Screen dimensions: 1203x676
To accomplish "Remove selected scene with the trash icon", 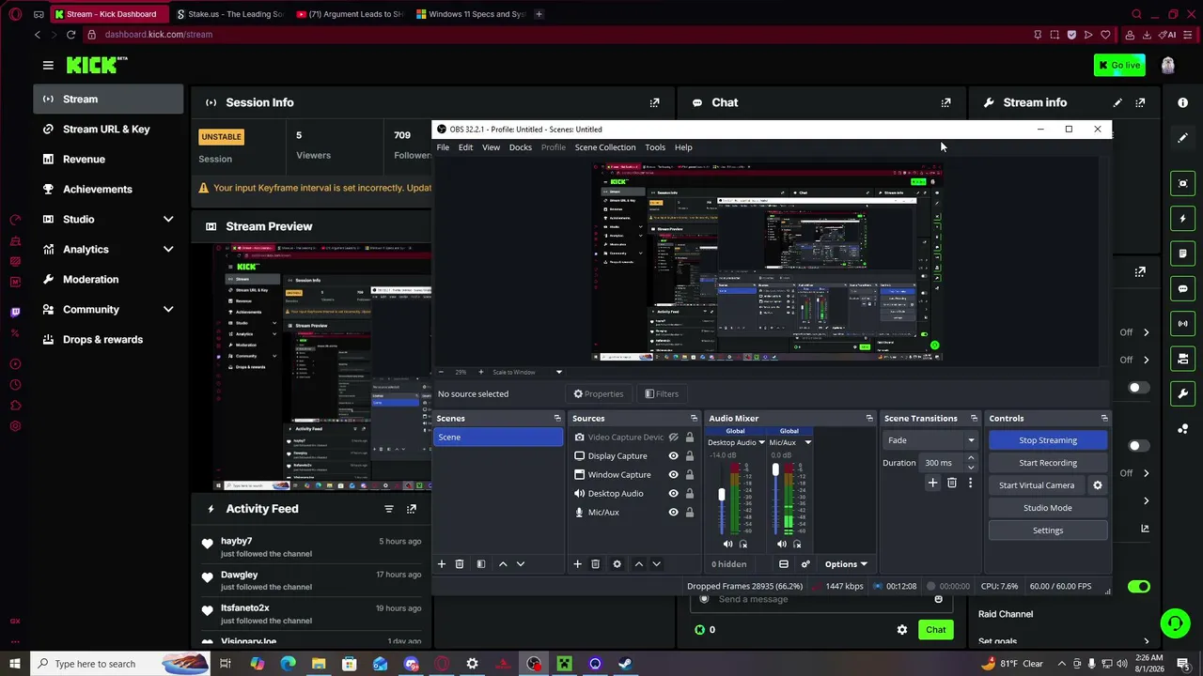I will (x=460, y=564).
